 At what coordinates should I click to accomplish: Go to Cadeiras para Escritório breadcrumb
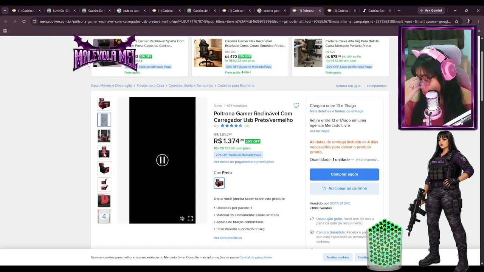(x=236, y=86)
